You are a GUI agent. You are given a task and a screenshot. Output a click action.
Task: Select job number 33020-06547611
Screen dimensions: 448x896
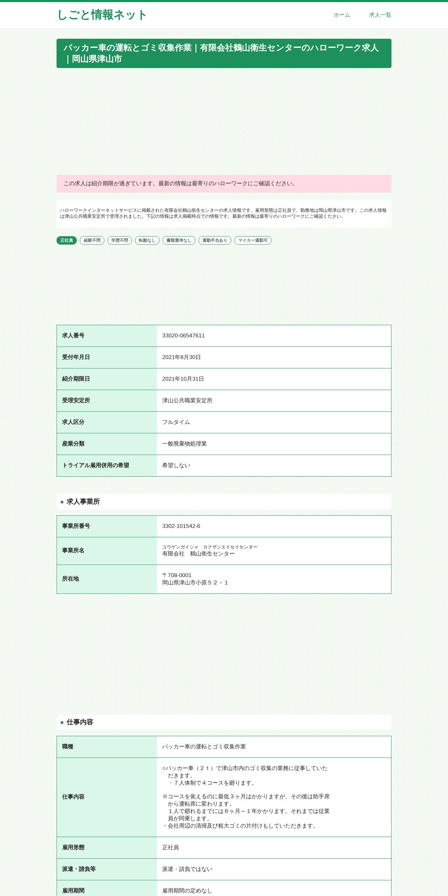point(184,336)
